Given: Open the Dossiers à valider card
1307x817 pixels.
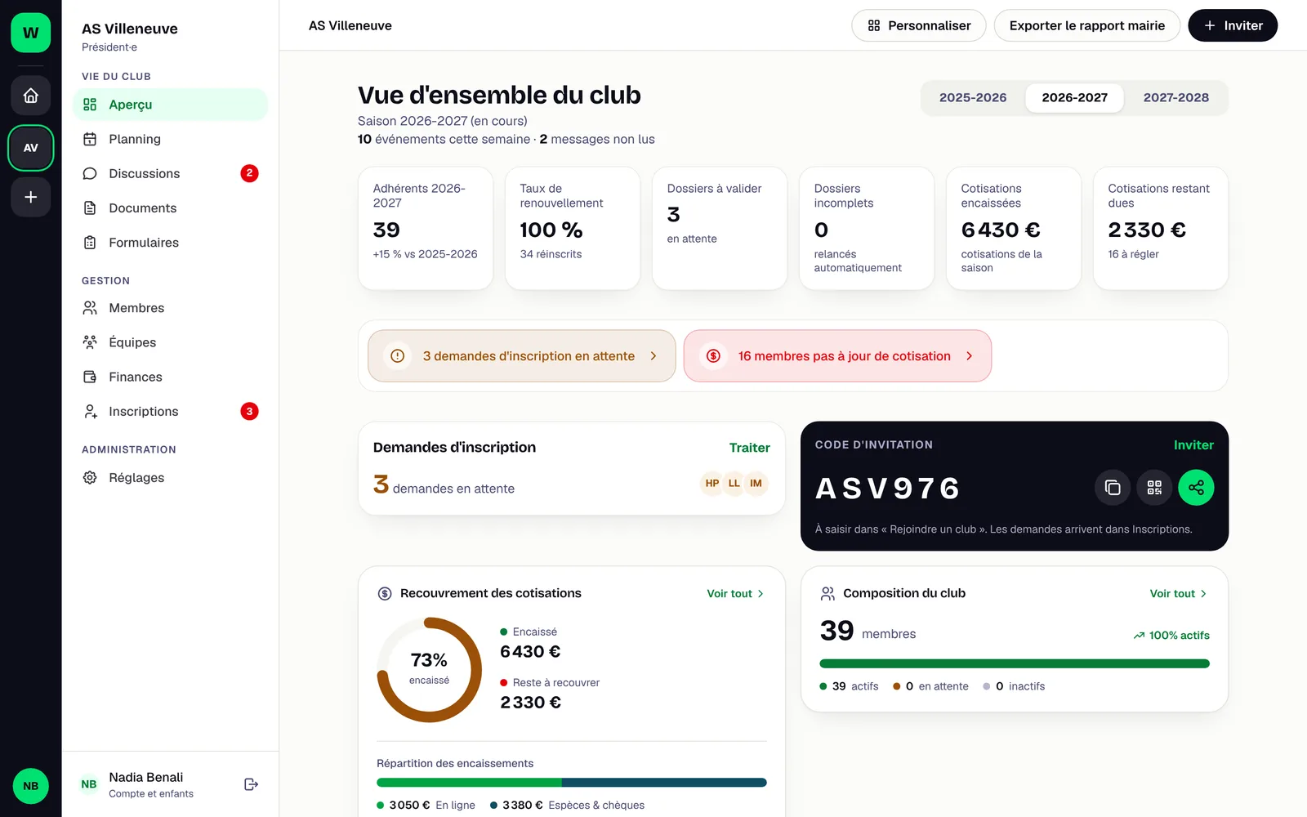Looking at the screenshot, I should (720, 229).
